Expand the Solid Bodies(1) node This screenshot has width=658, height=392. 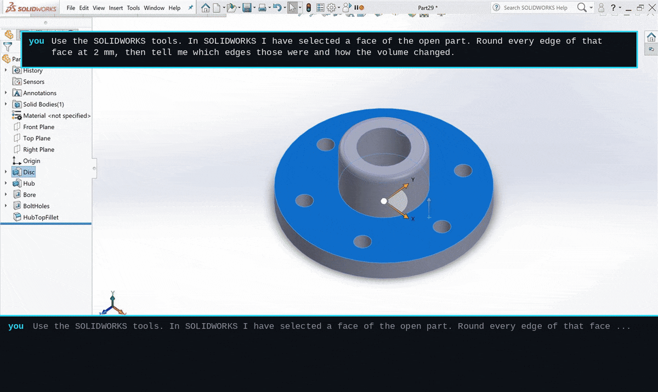pos(6,104)
